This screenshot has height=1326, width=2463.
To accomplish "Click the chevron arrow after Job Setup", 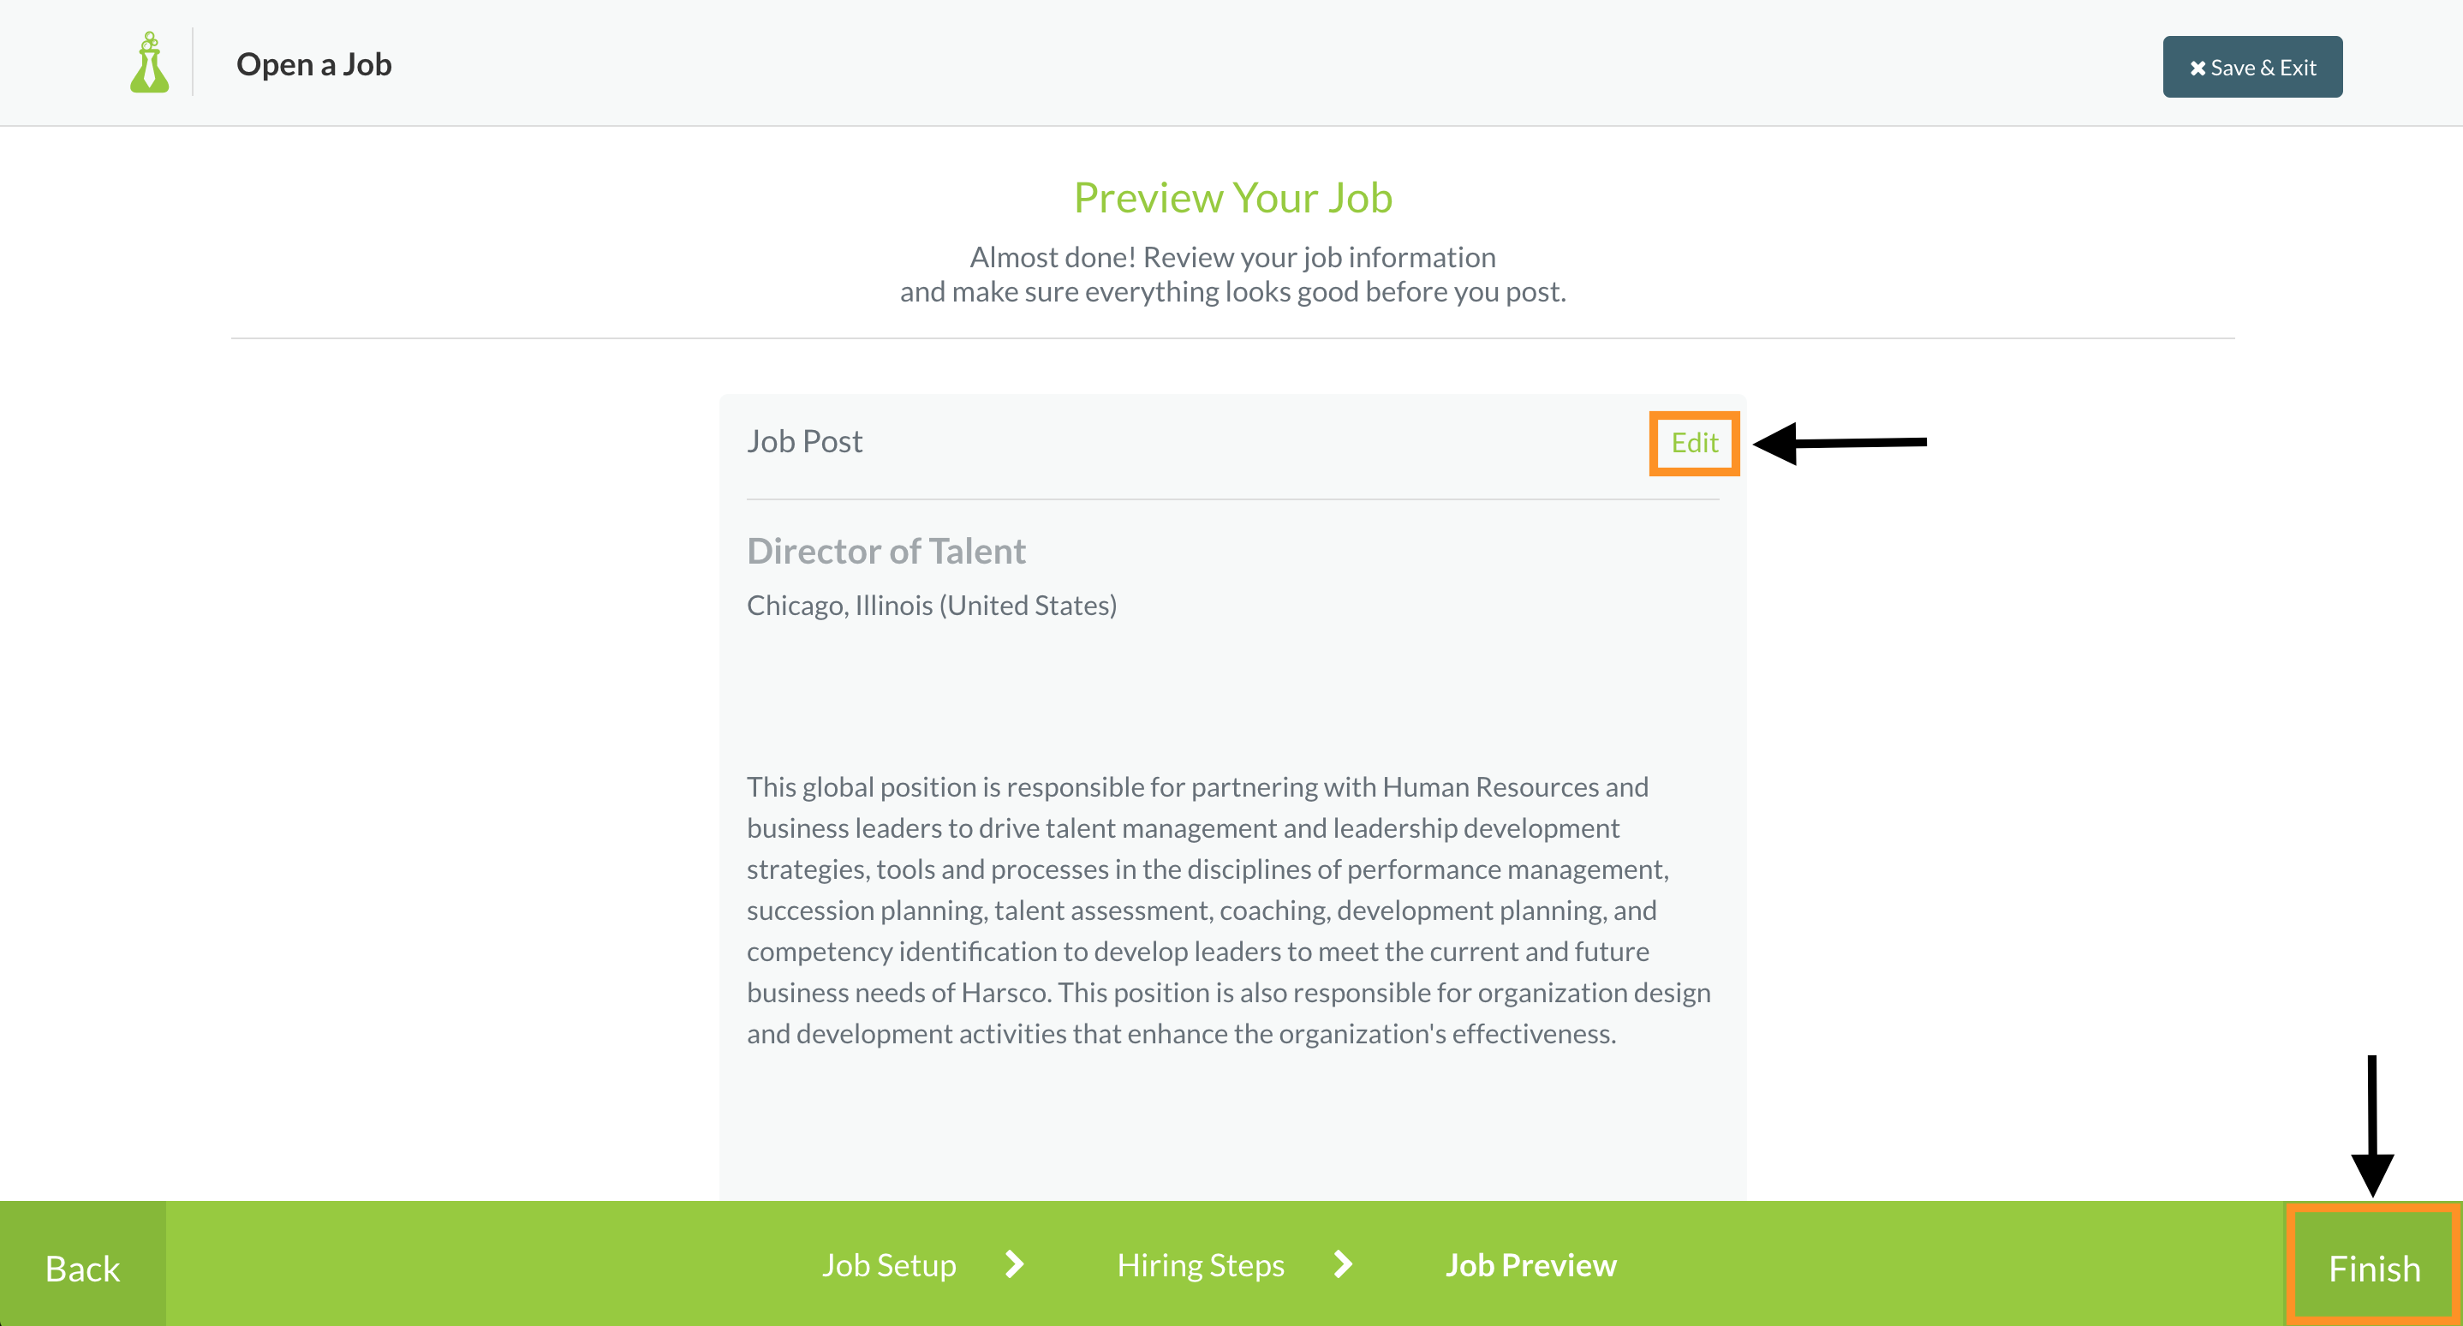I will 1015,1263.
